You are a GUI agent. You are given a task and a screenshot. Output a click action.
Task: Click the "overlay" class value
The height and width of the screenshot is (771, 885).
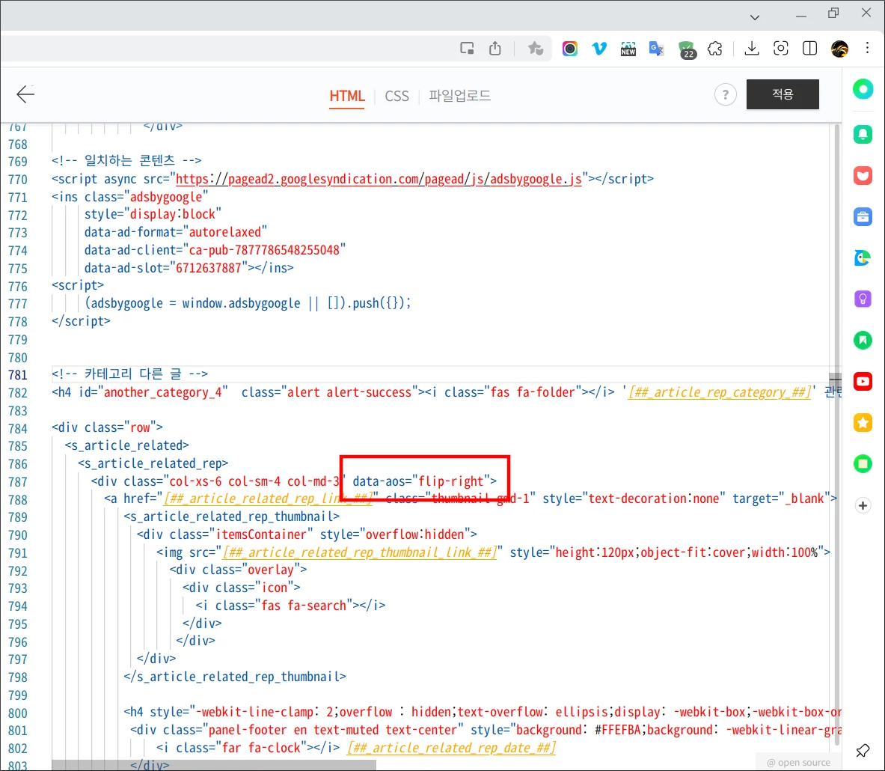coord(271,570)
